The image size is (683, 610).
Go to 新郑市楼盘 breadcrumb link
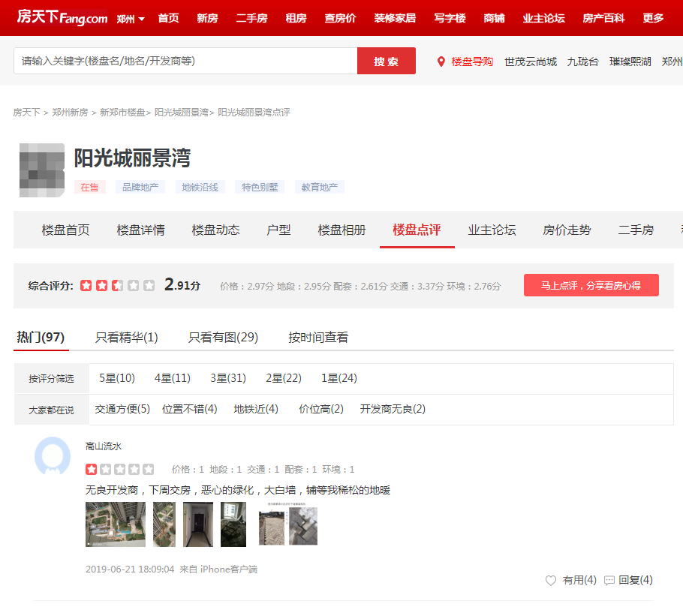(x=122, y=113)
